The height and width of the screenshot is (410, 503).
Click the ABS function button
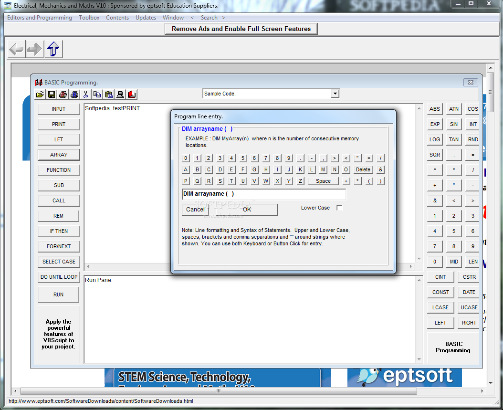[x=435, y=109]
